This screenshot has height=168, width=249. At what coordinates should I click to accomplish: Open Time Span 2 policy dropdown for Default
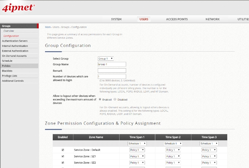tap(173, 150)
